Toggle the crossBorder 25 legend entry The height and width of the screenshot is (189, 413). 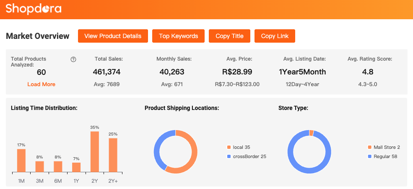249,156
